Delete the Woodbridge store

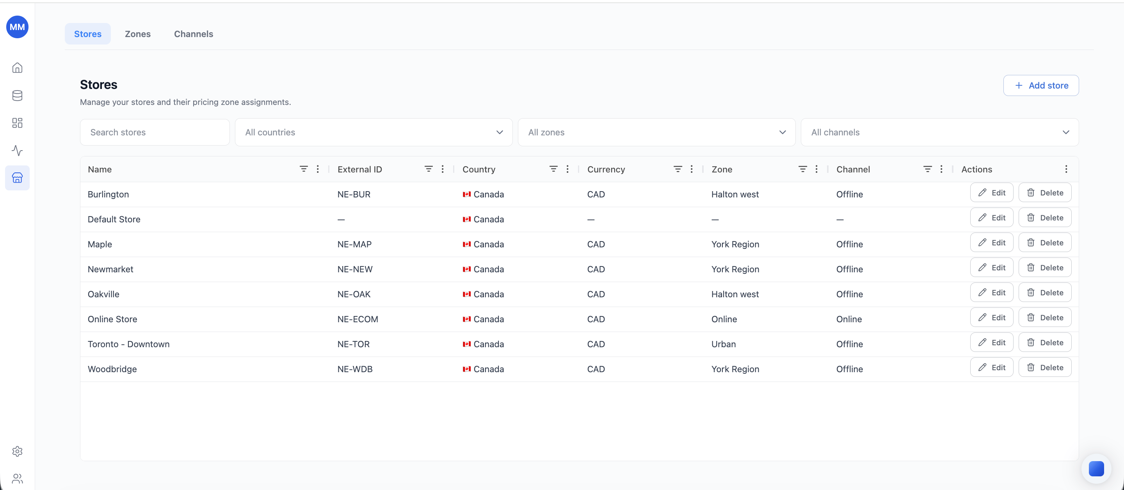coord(1045,367)
